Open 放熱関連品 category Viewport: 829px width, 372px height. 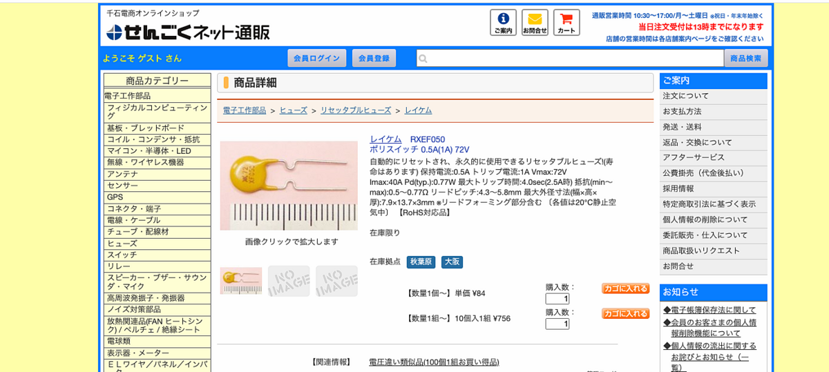[x=157, y=325]
